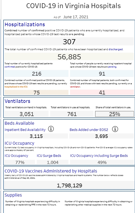Select the 307 current hospitalizations value
135x213 pixels.
(x=69, y=41)
